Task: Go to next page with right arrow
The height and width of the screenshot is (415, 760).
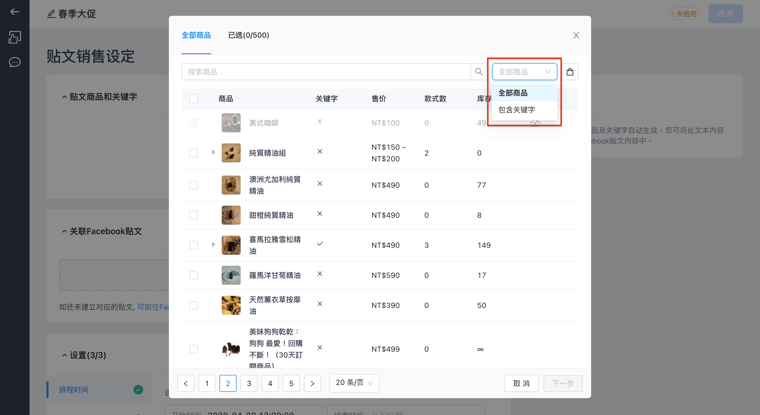Action: [x=312, y=383]
